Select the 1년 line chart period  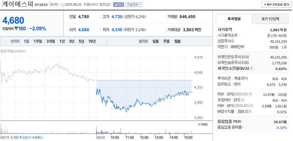[62, 41]
